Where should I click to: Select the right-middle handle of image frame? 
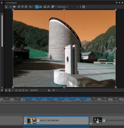tap(116, 49)
